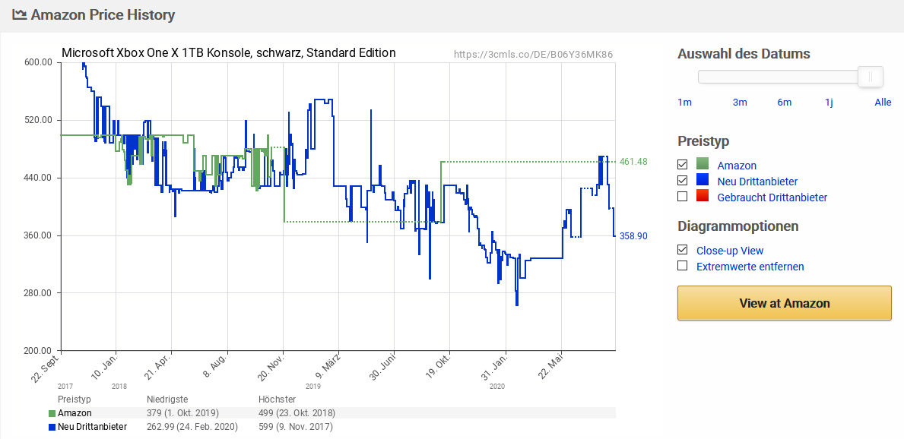Uncheck the Neu Drittanbieter checkbox
The height and width of the screenshot is (439, 904).
[x=683, y=182]
